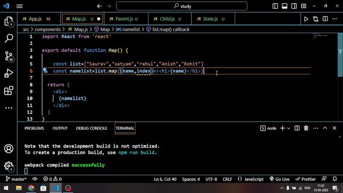Open errors and warnings count
Image resolution: width=343 pixels, height=193 pixels.
[x=53, y=179]
